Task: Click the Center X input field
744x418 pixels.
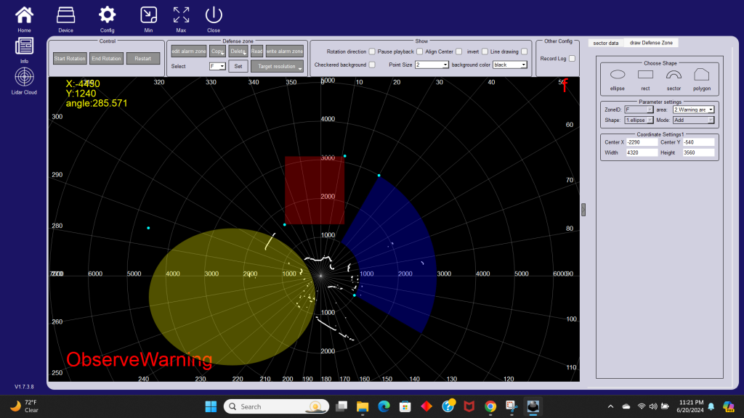Action: pyautogui.click(x=640, y=142)
